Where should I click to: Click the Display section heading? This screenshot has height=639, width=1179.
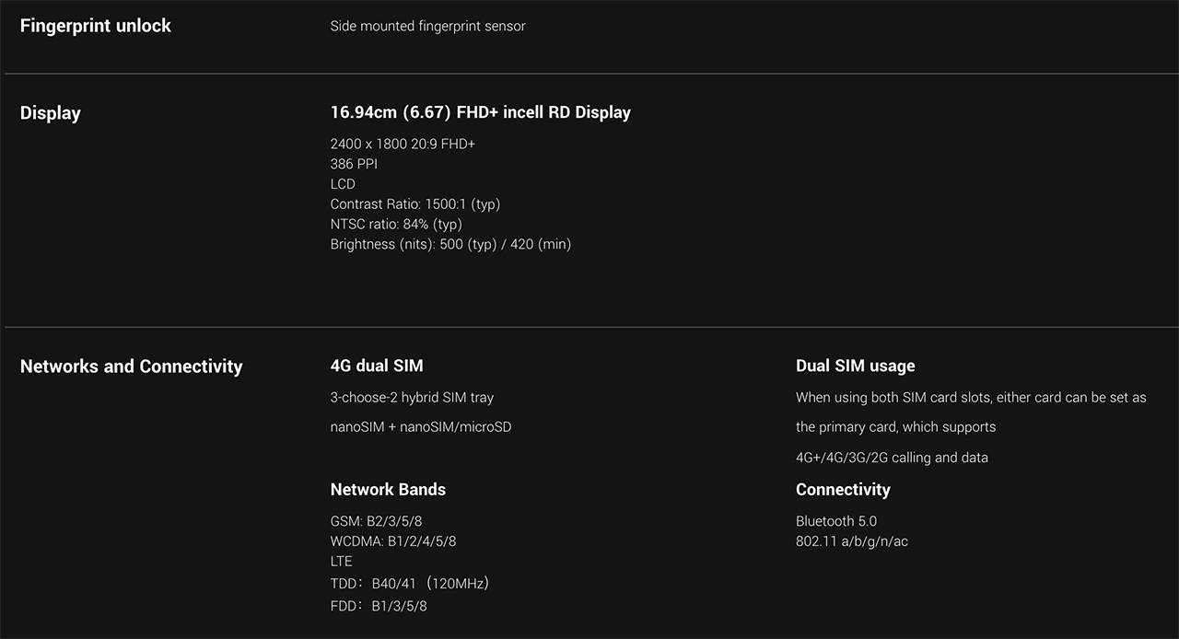[51, 113]
